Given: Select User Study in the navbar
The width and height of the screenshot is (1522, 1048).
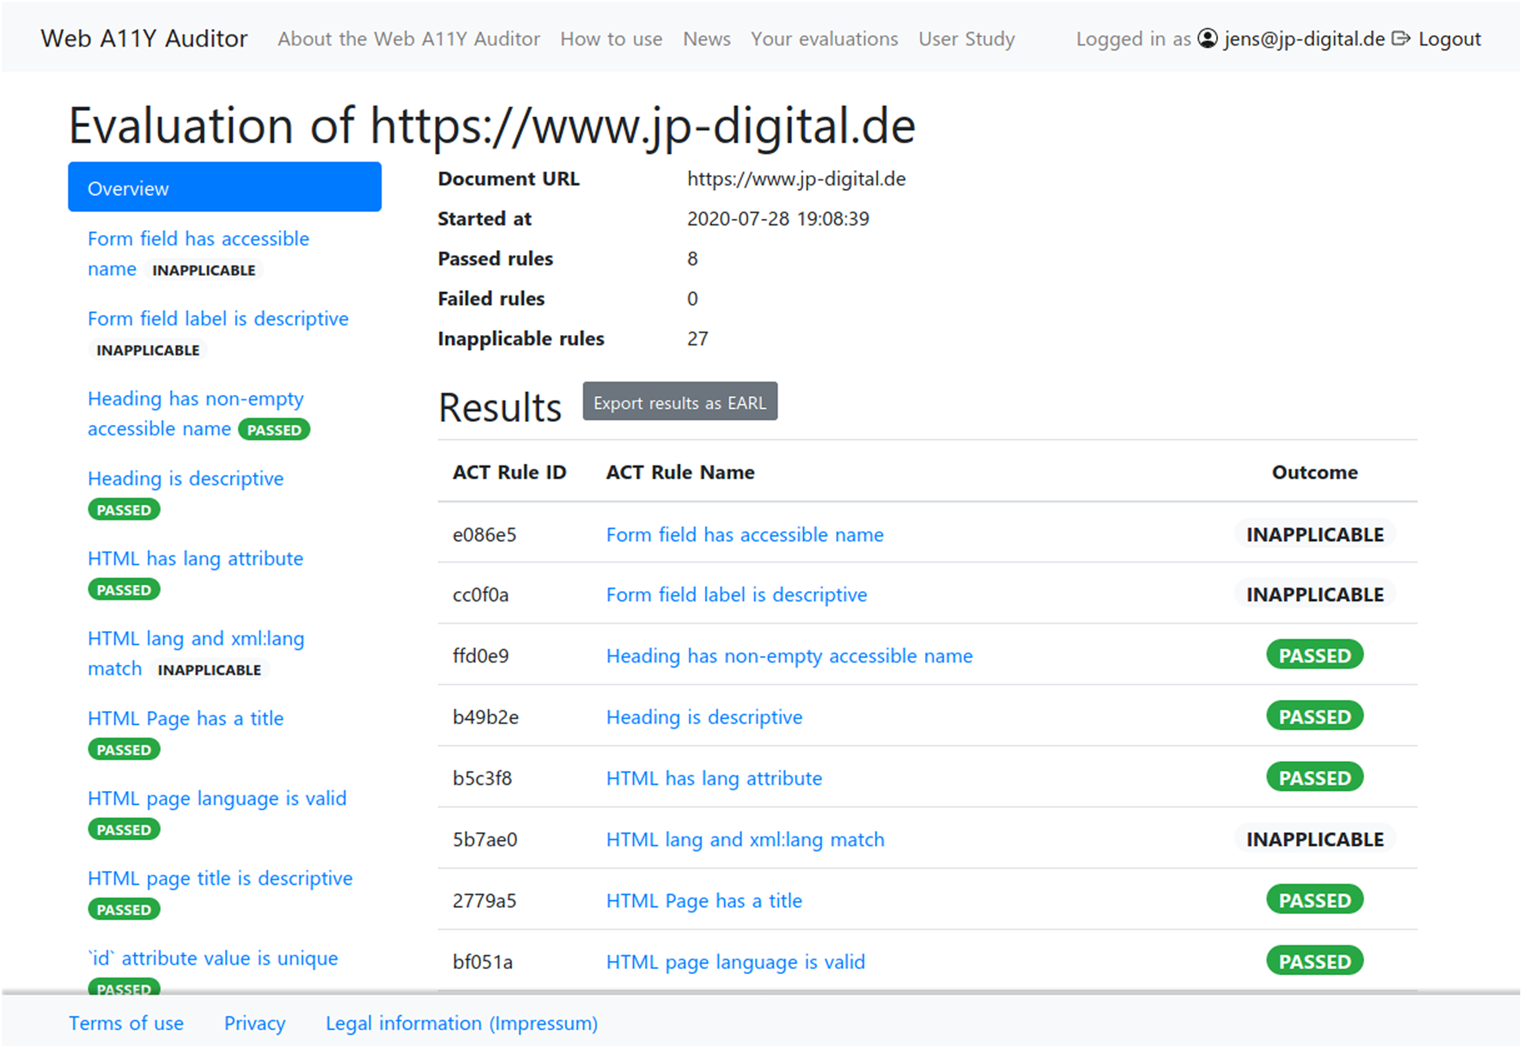Looking at the screenshot, I should (966, 39).
